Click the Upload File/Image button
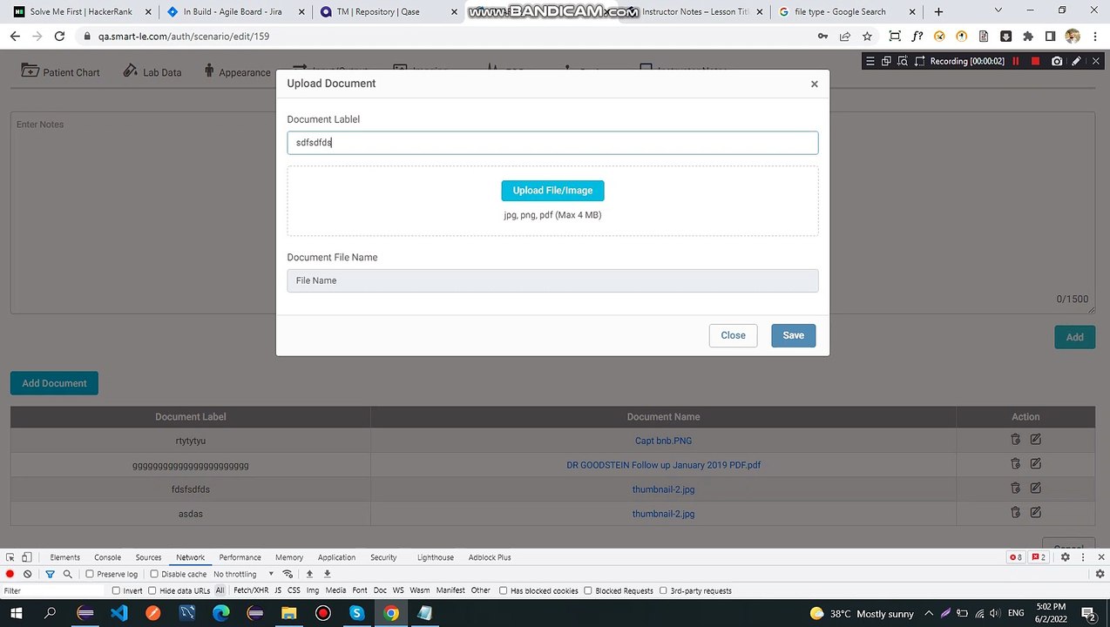 click(552, 191)
